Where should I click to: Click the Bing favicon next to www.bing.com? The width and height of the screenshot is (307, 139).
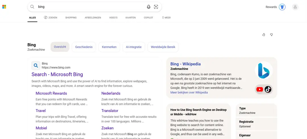coord(36,66)
